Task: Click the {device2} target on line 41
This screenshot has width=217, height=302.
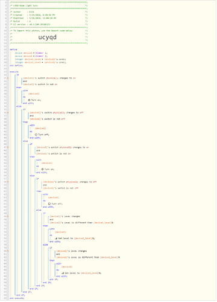Action: coord(40,129)
